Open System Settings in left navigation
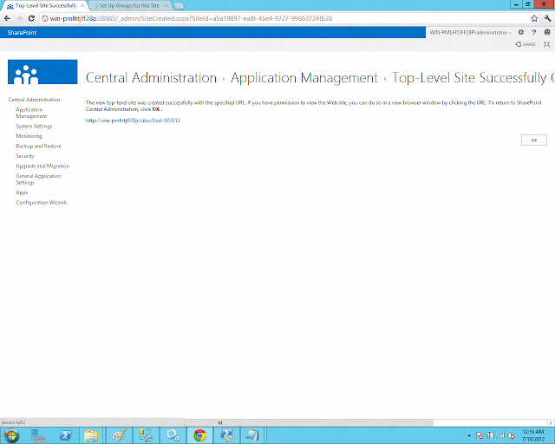Screen dimensions: 555x444 34,126
